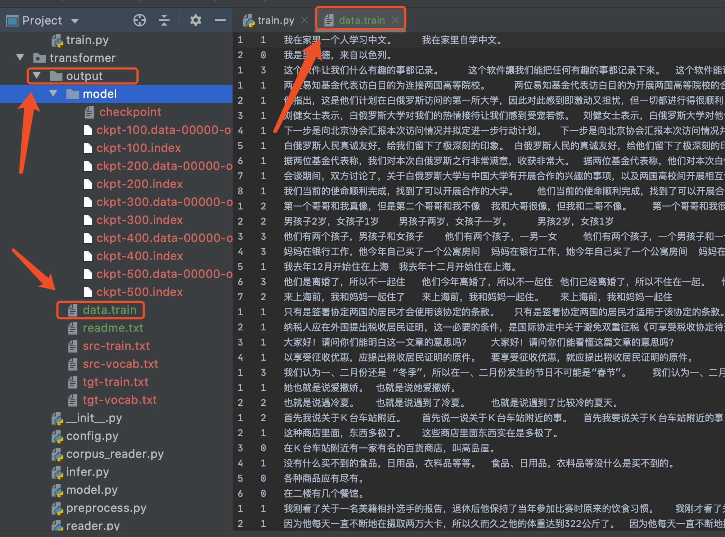Select tgt-vocab.txt in the project tree
Image resolution: width=725 pixels, height=537 pixels.
pyautogui.click(x=119, y=400)
